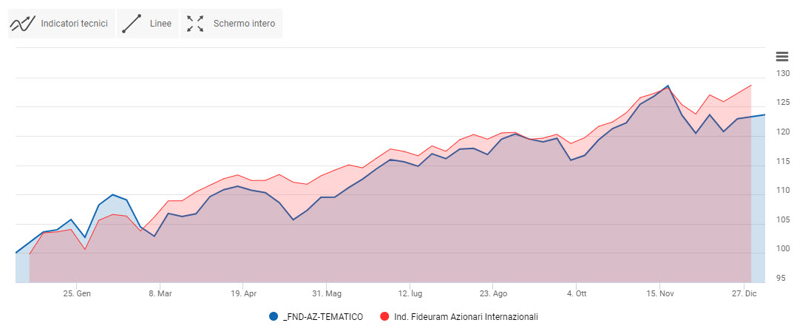Open the Indicatori tecnici text label

(x=74, y=24)
